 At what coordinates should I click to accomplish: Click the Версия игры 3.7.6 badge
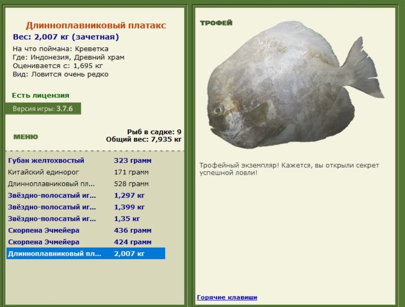tap(43, 108)
